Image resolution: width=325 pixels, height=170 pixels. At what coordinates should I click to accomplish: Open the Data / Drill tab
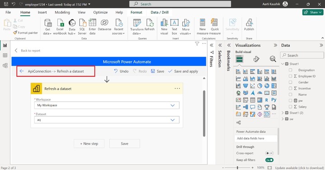(x=159, y=13)
